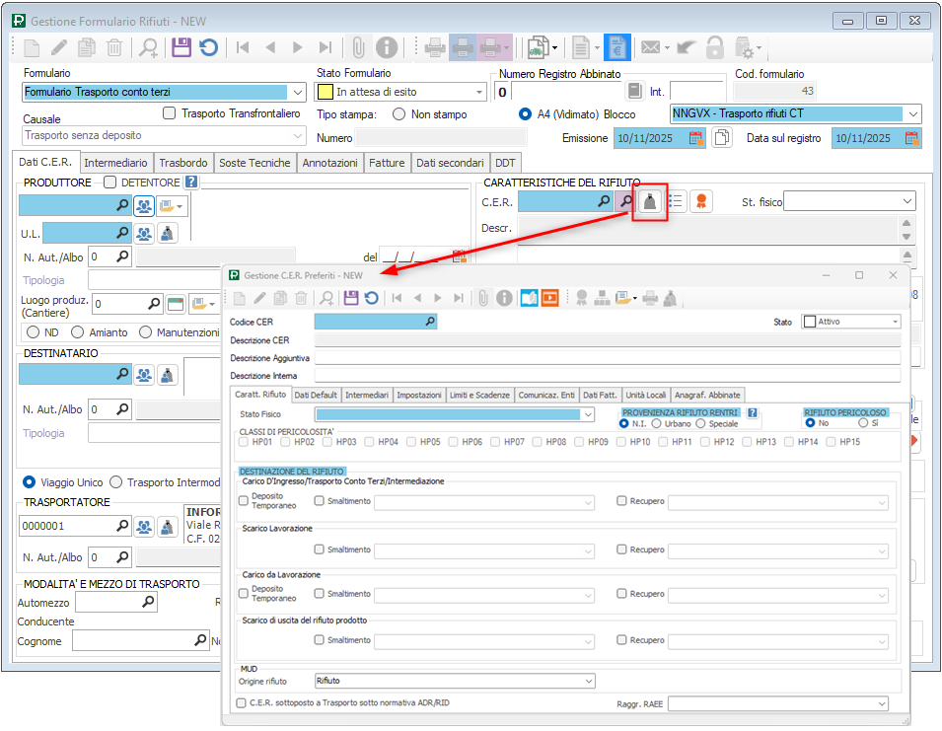Open the C.E.R. preferiti bag icon

(x=650, y=201)
